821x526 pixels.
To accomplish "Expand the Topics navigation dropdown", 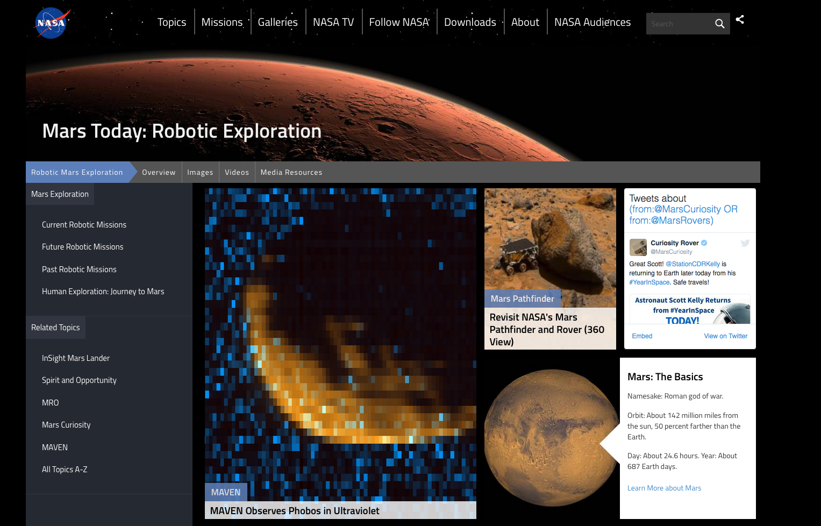I will 172,22.
